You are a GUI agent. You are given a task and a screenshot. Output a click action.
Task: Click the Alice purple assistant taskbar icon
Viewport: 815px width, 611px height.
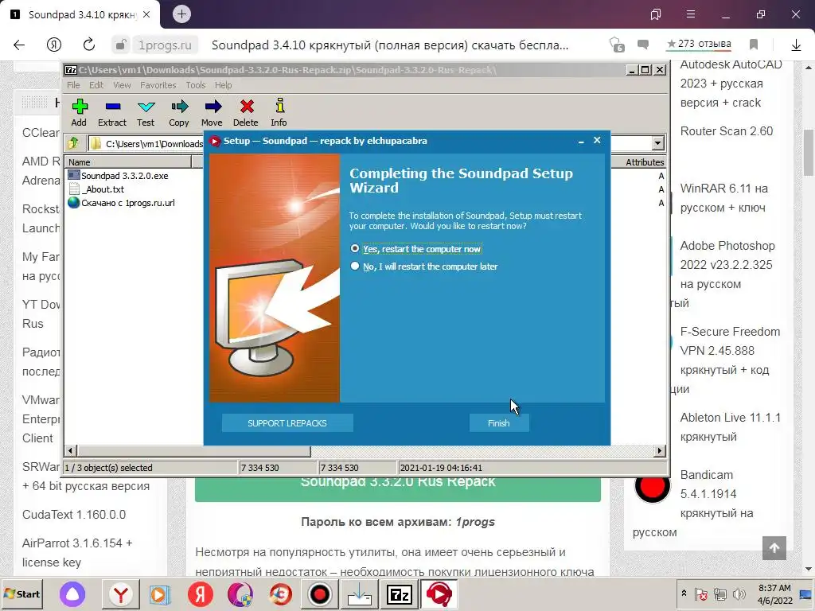click(72, 593)
